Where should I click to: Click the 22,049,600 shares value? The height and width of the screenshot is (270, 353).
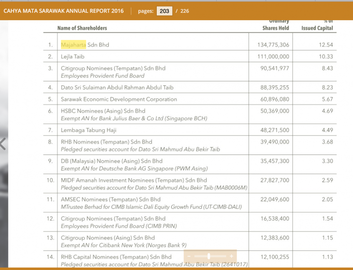pos(275,199)
